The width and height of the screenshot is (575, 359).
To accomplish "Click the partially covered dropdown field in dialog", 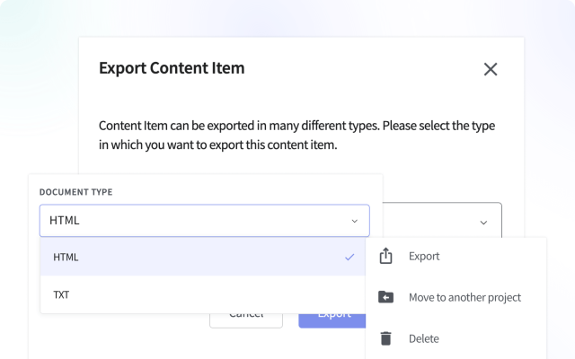I will coord(440,221).
